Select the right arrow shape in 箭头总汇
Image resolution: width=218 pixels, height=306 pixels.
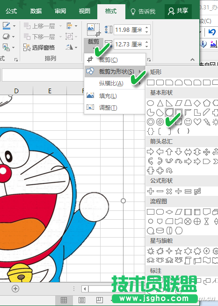(150, 152)
